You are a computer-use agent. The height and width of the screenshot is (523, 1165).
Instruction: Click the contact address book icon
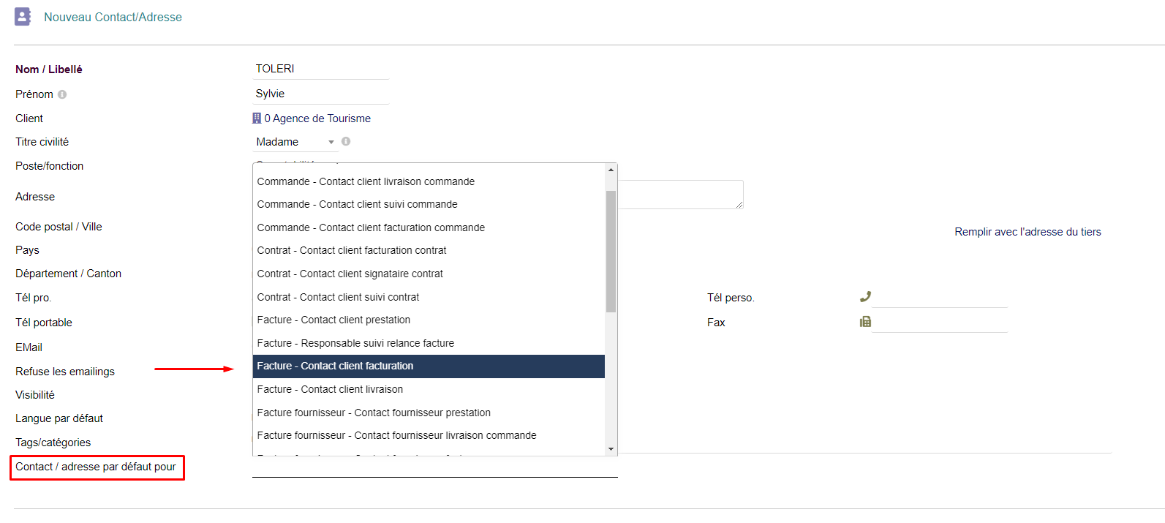(x=23, y=17)
